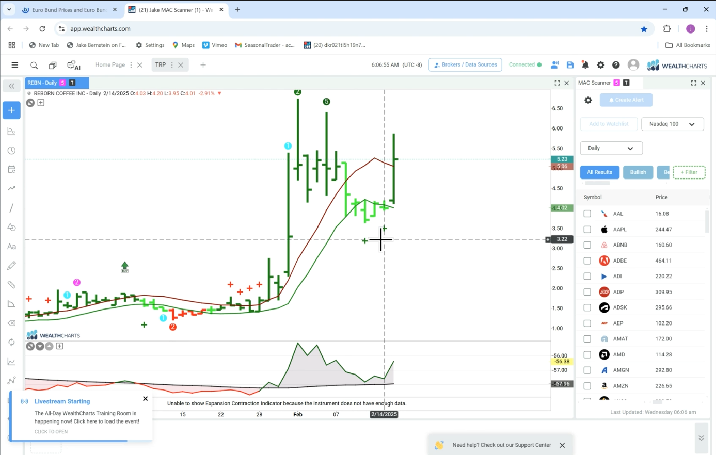Tick the AMZN checkbox
The height and width of the screenshot is (455, 716).
point(587,386)
